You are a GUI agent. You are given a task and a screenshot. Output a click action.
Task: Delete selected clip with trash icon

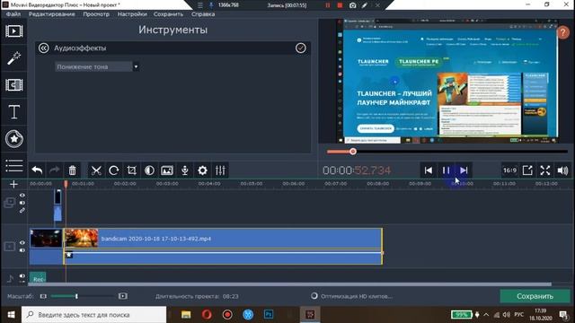(x=72, y=170)
